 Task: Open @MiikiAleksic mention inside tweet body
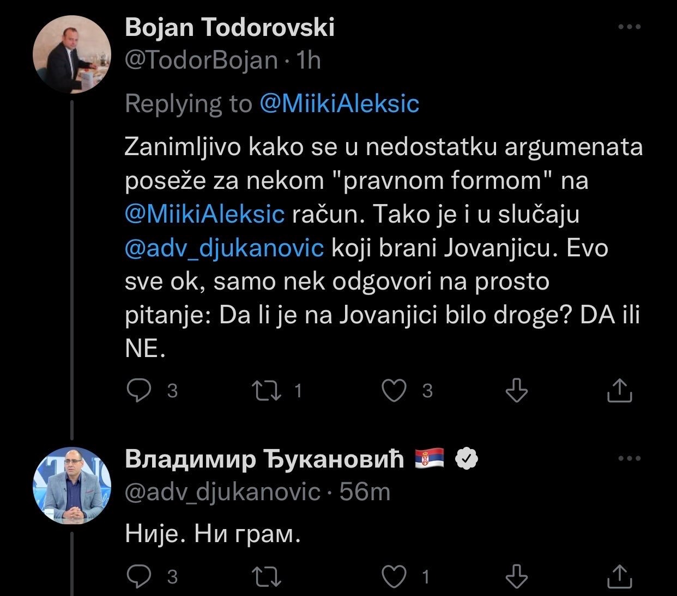[x=204, y=214]
